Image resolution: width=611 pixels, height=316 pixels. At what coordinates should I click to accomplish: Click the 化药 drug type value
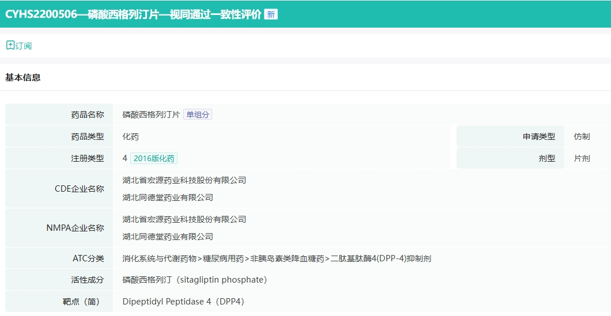[x=130, y=136]
